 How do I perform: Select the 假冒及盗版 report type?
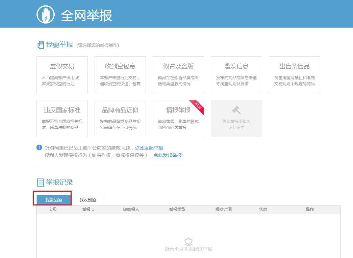178,74
